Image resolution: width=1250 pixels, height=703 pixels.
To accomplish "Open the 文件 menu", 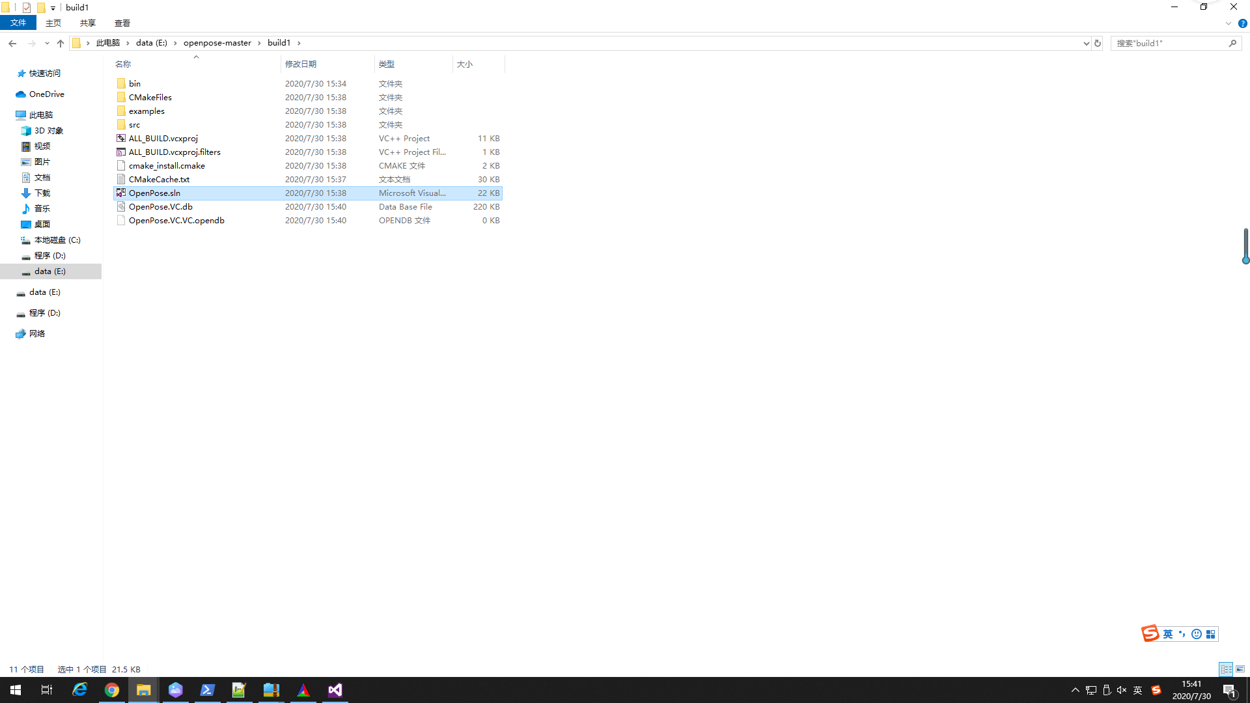I will [18, 22].
